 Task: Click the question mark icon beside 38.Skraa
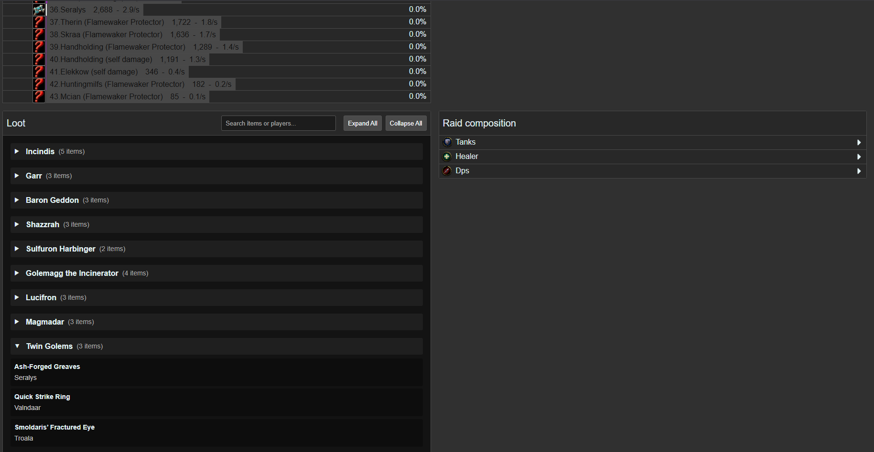point(39,34)
